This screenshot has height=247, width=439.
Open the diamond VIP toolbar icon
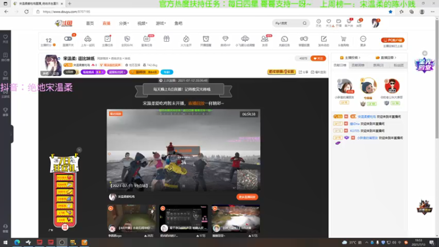pos(226,41)
